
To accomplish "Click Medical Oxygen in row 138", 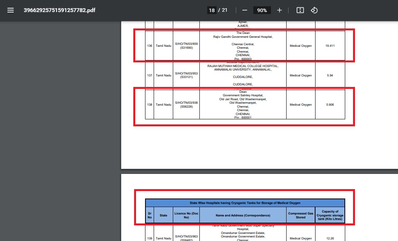I will (x=301, y=105).
